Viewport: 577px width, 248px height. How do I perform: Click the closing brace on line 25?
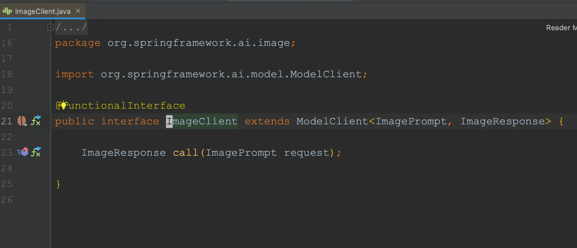58,184
